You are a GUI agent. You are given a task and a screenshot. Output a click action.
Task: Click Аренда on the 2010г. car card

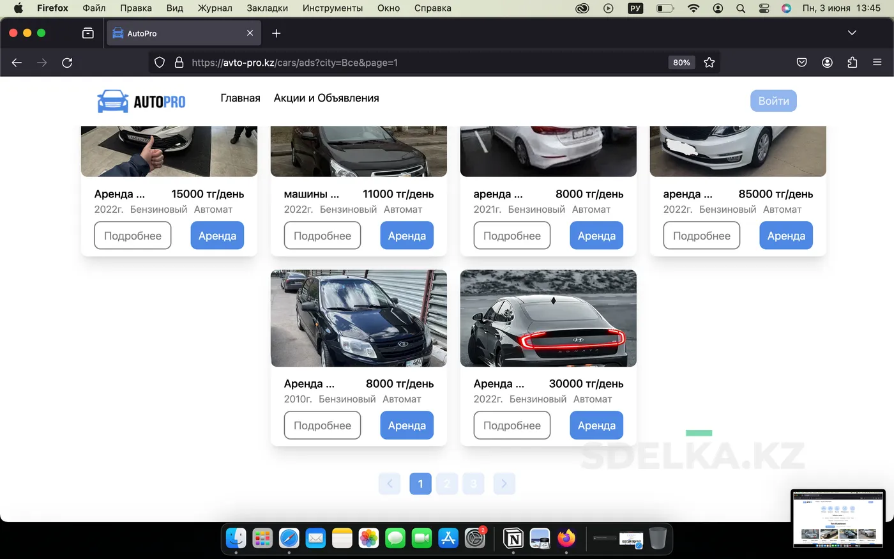tap(407, 425)
